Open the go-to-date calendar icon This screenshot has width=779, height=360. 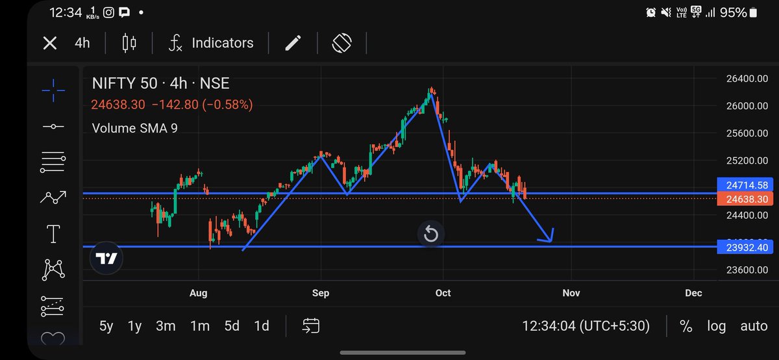coord(311,326)
